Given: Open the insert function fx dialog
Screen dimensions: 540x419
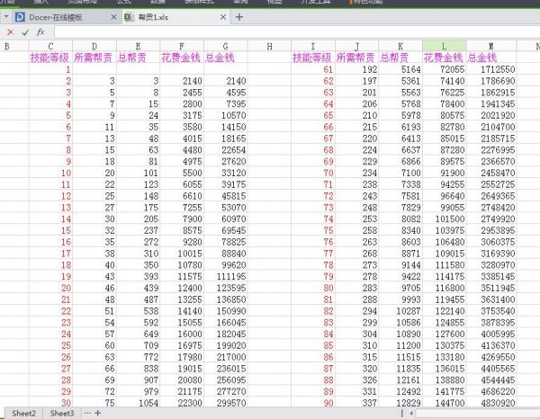Looking at the screenshot, I should coord(40,31).
